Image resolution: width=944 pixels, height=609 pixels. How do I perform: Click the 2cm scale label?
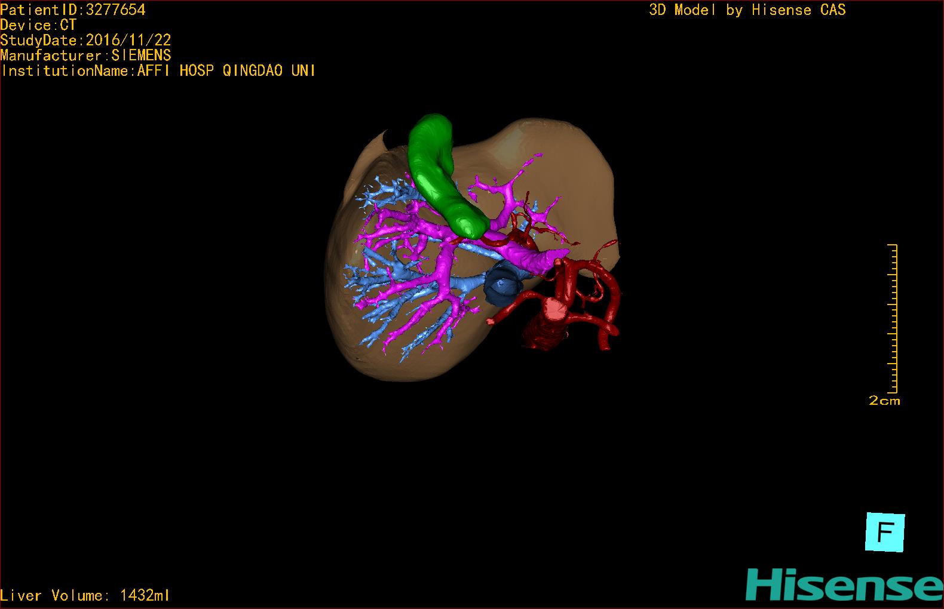pos(884,401)
